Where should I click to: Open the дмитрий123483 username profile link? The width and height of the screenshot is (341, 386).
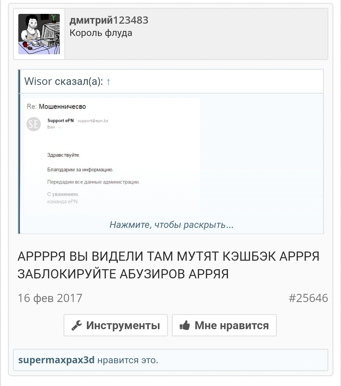(109, 20)
